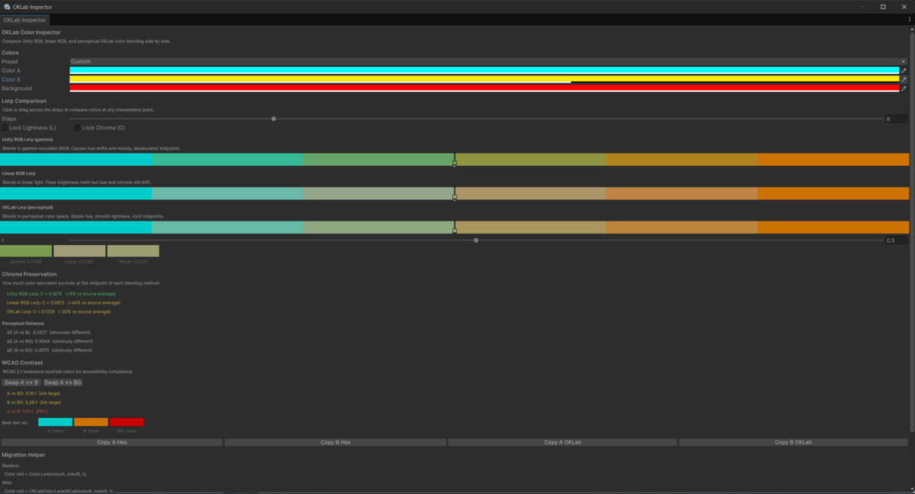Click 'ΔE (A vs BG): 0.4944' line
Image resolution: width=915 pixels, height=494 pixels.
[50, 341]
